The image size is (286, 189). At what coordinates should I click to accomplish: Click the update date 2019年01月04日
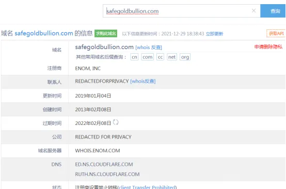pos(93,96)
